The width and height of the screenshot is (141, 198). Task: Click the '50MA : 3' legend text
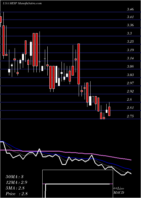(15, 177)
